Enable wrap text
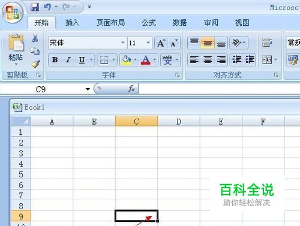The image size is (300, 226). (x=267, y=43)
